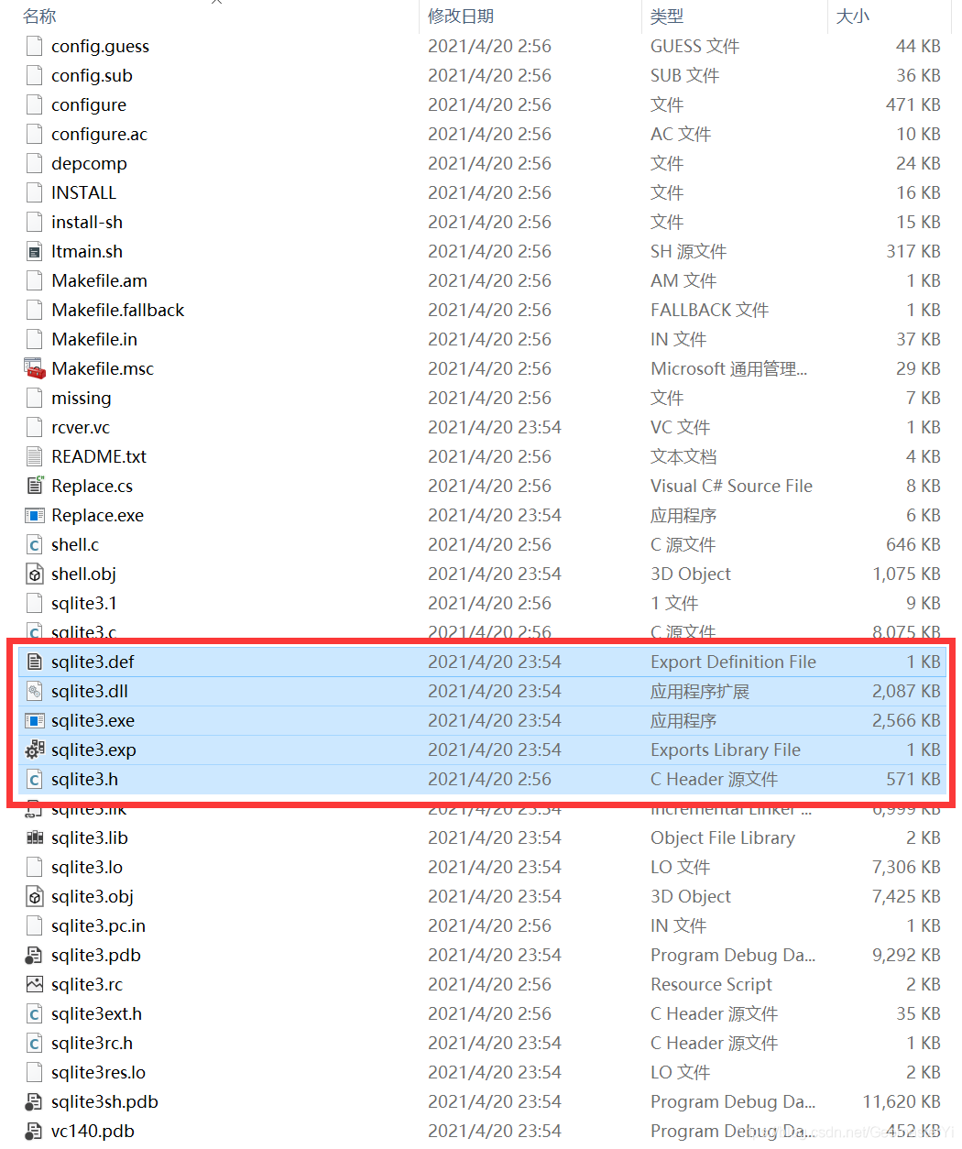Screen dimensions: 962x1149
Task: Click the 646 KB size value
Action: point(913,544)
